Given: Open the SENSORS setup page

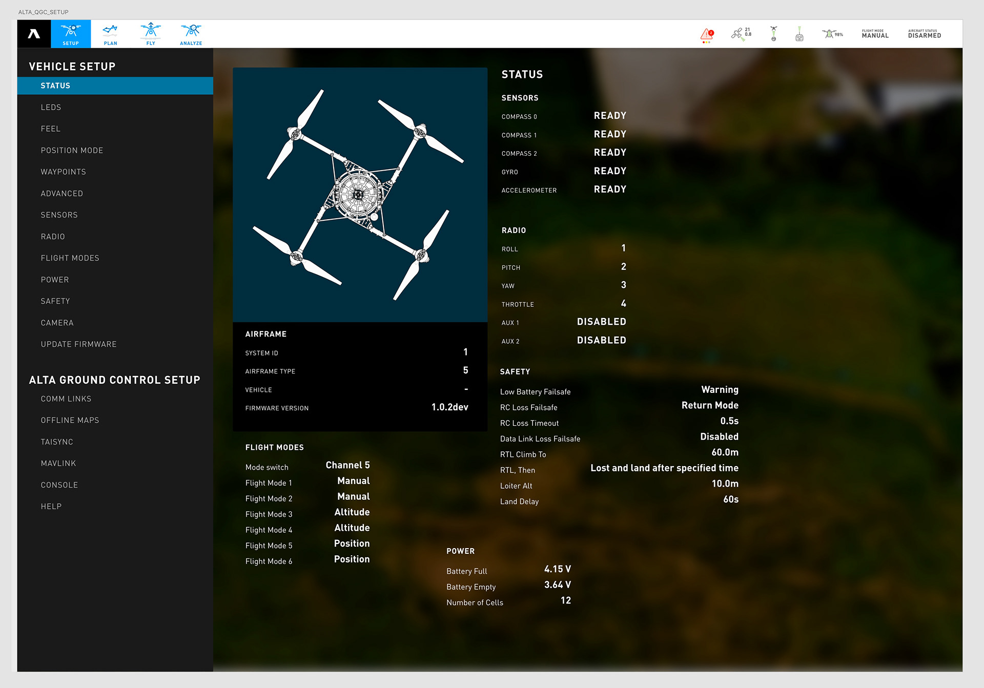Looking at the screenshot, I should (59, 215).
